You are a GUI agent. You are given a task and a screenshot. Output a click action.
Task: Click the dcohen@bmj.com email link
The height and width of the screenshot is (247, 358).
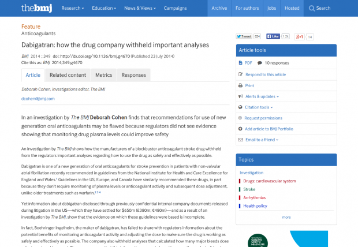(38, 99)
